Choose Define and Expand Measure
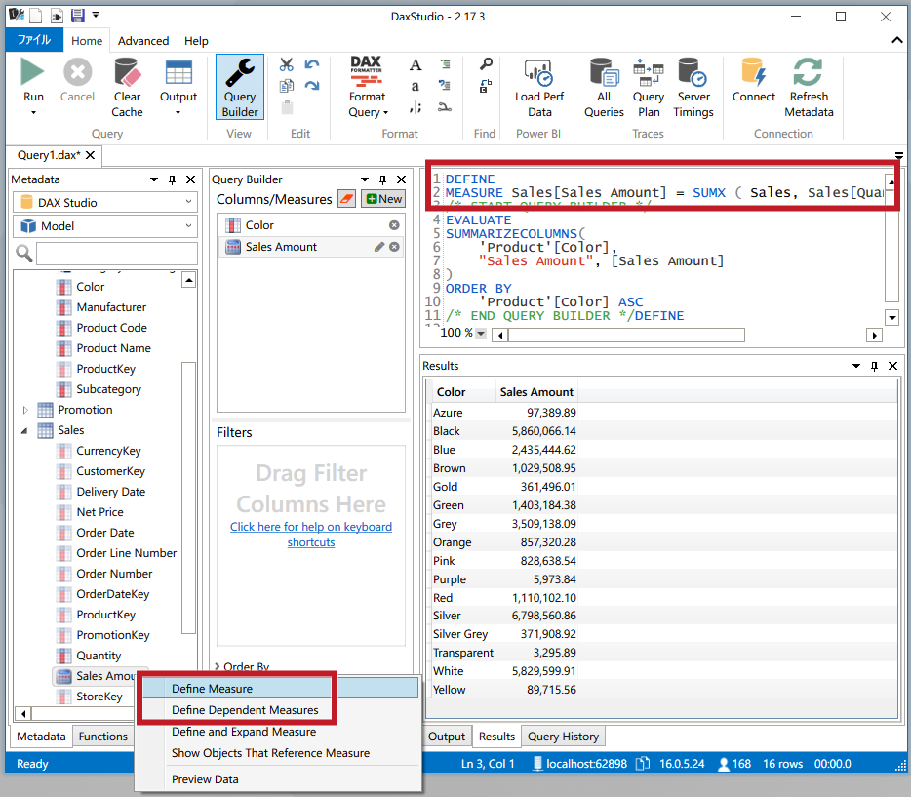Viewport: 911px width, 797px height. tap(244, 732)
